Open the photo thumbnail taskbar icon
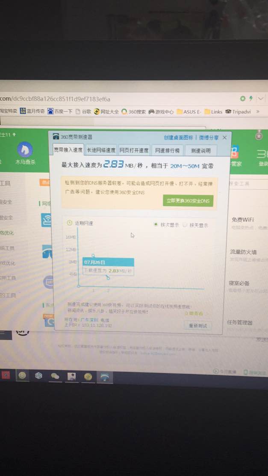Image resolution: width=268 pixels, height=476 pixels. click(72, 377)
